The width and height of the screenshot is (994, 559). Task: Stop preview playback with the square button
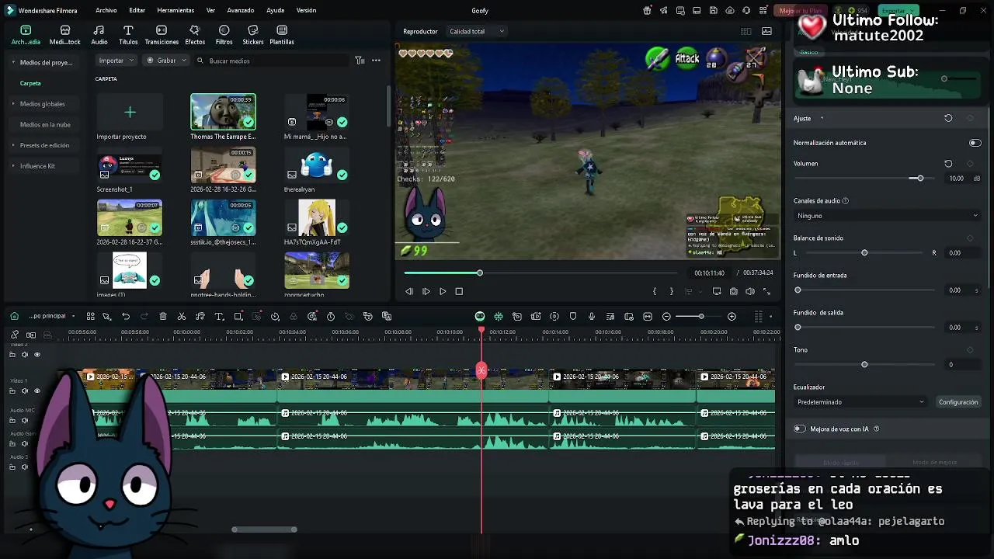coord(459,291)
